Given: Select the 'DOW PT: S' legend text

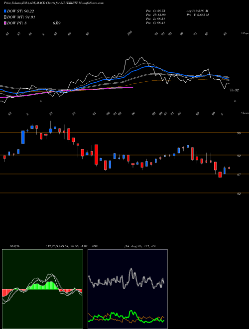Looking at the screenshot, I should coord(17,23).
